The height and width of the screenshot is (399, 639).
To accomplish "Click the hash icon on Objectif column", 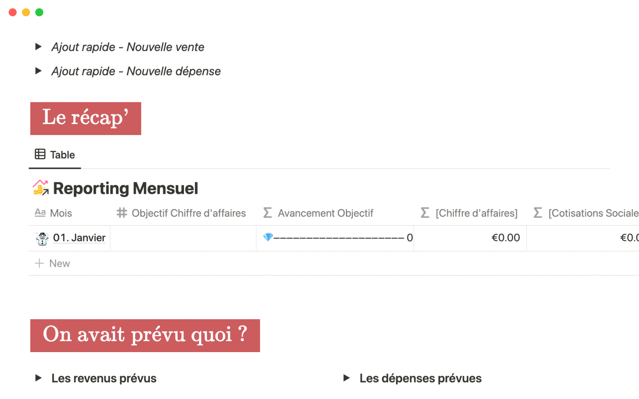I will [122, 213].
